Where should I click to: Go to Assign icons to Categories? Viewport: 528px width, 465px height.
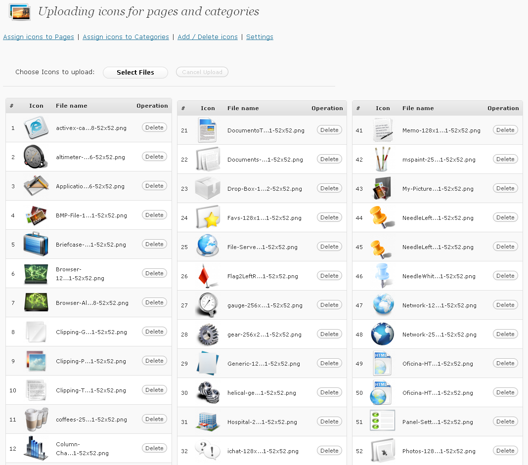pyautogui.click(x=126, y=37)
